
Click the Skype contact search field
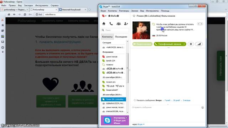115,30
